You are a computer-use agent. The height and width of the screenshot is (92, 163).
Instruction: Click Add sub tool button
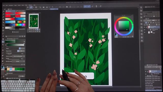pos(16,32)
